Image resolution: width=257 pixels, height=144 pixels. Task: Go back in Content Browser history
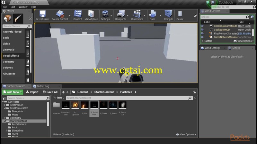click(x=63, y=92)
